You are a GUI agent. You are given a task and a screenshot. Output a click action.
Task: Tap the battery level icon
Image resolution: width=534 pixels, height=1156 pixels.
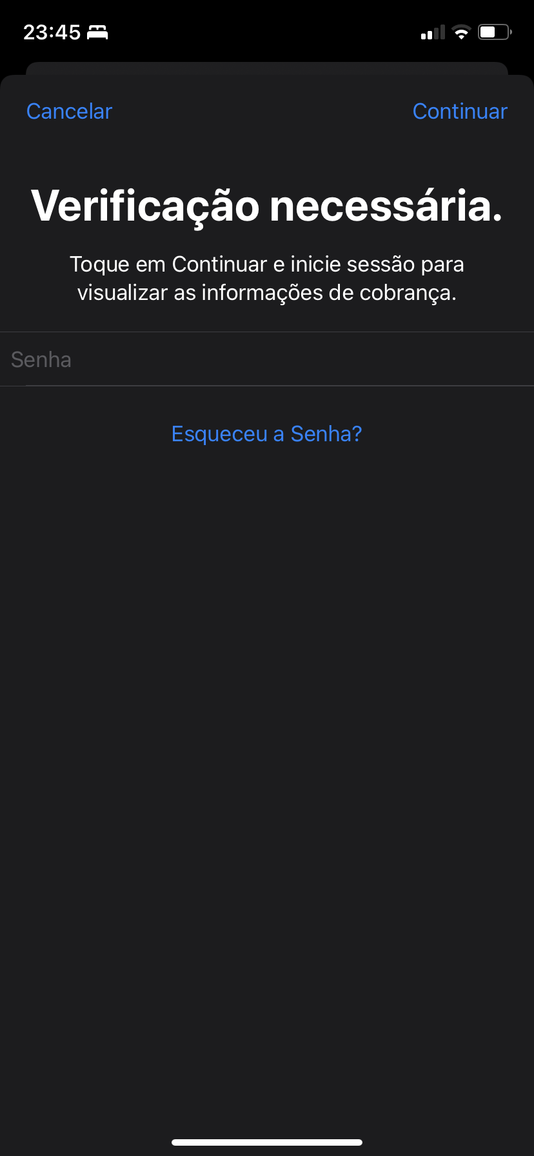494,32
